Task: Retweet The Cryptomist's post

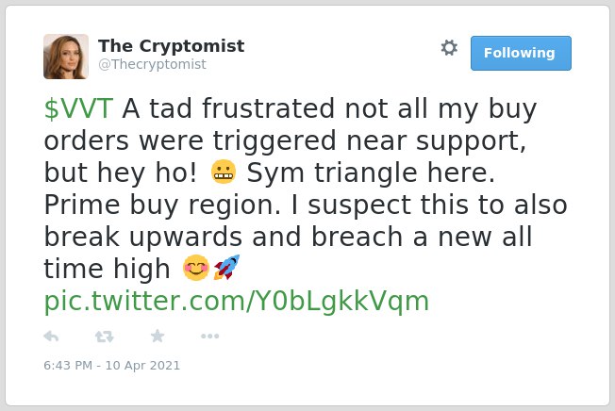Action: (x=105, y=337)
